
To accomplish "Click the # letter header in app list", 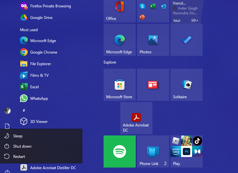I will pyautogui.click(x=24, y=110).
